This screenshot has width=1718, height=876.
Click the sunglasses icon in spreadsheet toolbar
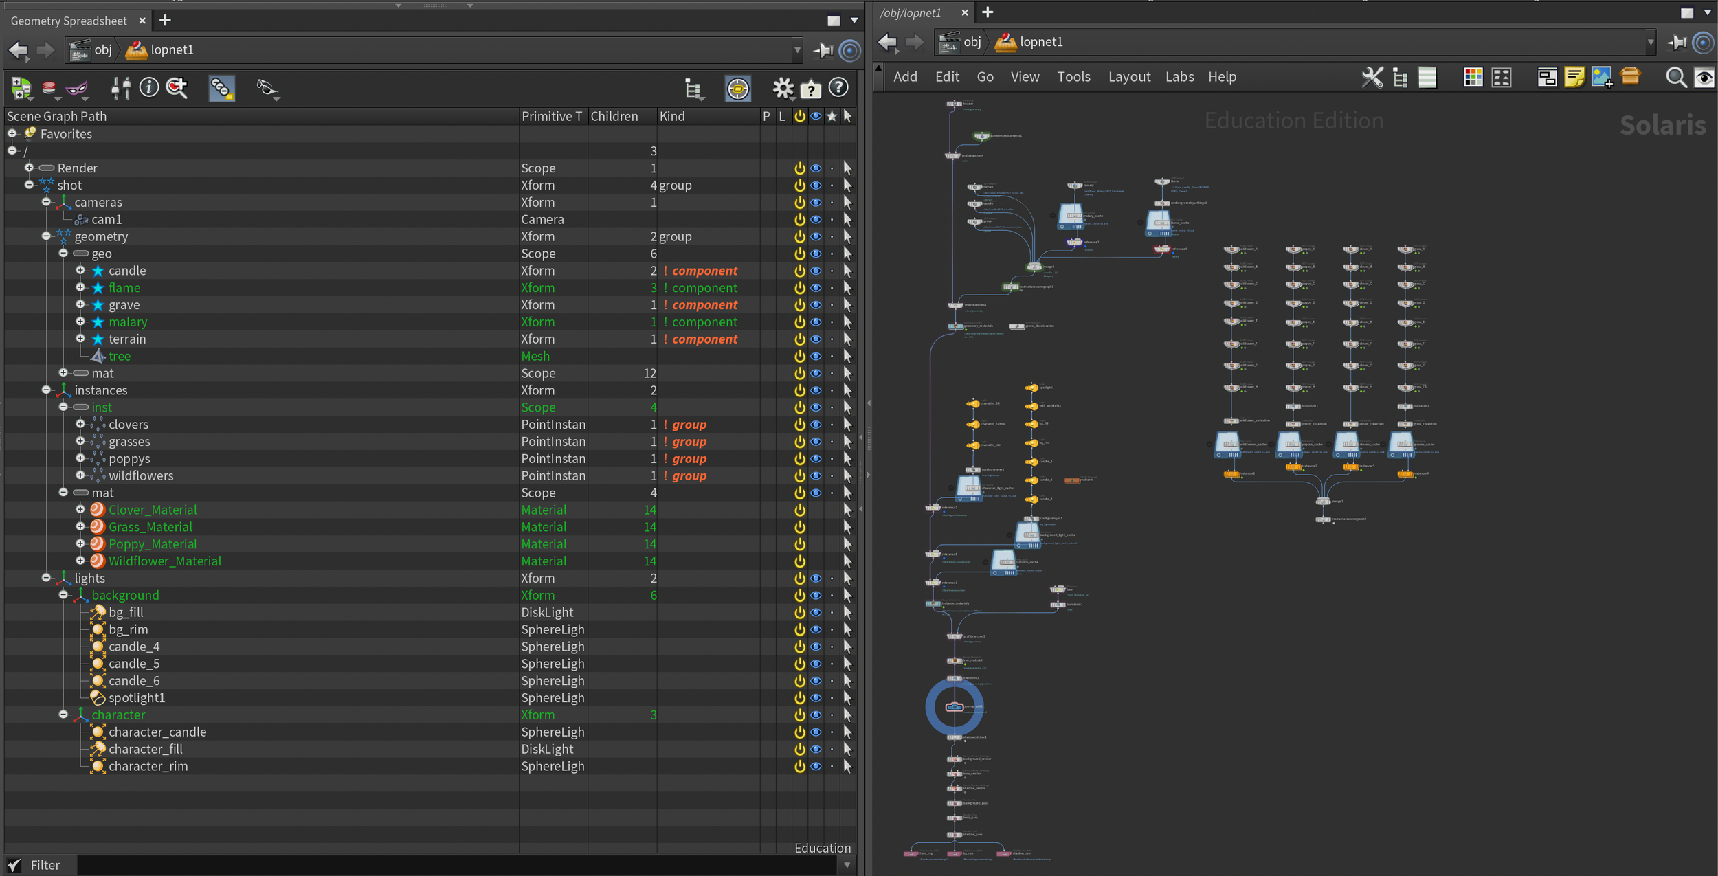(x=267, y=88)
